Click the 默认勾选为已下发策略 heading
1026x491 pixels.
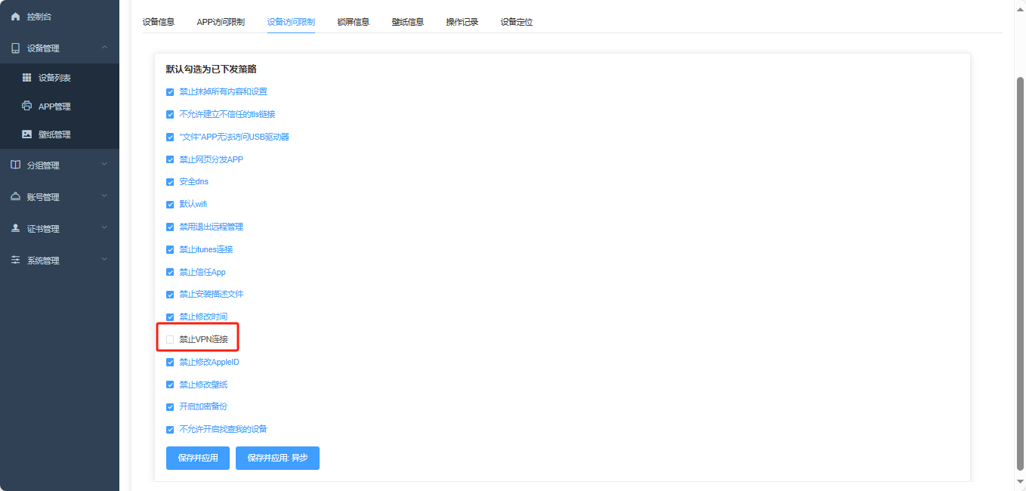click(x=212, y=69)
